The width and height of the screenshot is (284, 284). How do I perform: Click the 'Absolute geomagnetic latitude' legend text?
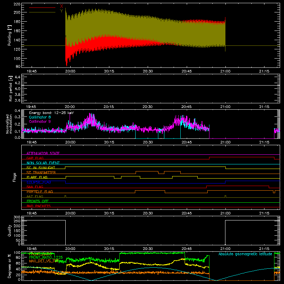coord(245,254)
